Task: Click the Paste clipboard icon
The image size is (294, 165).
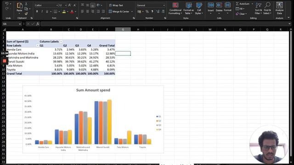Action: [x=19, y=5]
